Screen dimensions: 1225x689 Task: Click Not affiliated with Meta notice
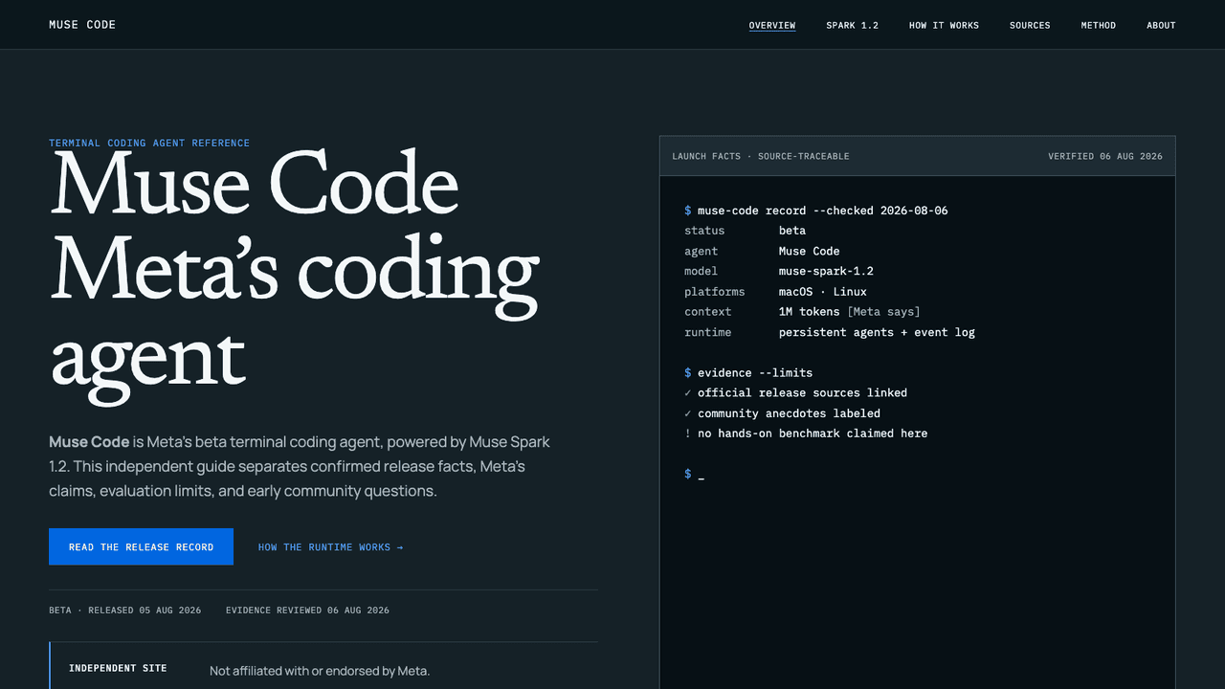coord(320,671)
